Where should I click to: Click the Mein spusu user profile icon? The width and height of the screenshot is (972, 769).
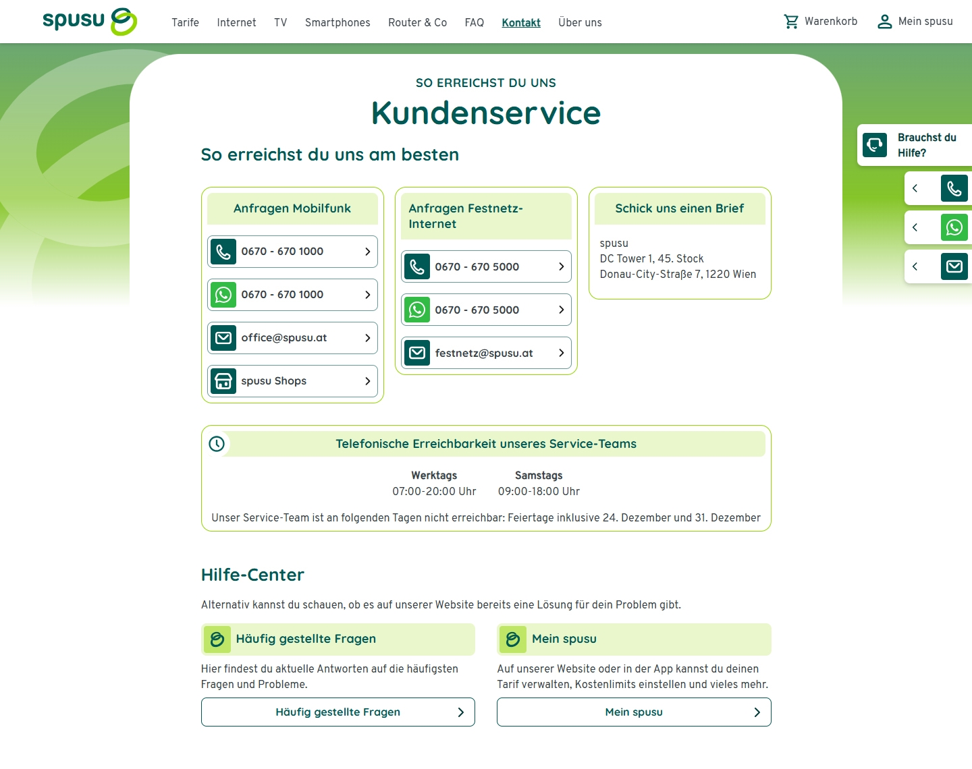[x=884, y=22]
